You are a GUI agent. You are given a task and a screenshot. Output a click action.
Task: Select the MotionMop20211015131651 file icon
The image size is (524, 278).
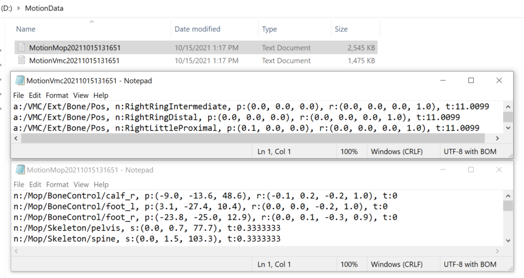click(22, 48)
